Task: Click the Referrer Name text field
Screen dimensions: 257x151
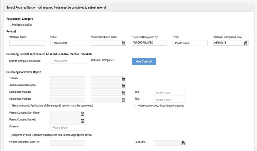Action: point(27,43)
